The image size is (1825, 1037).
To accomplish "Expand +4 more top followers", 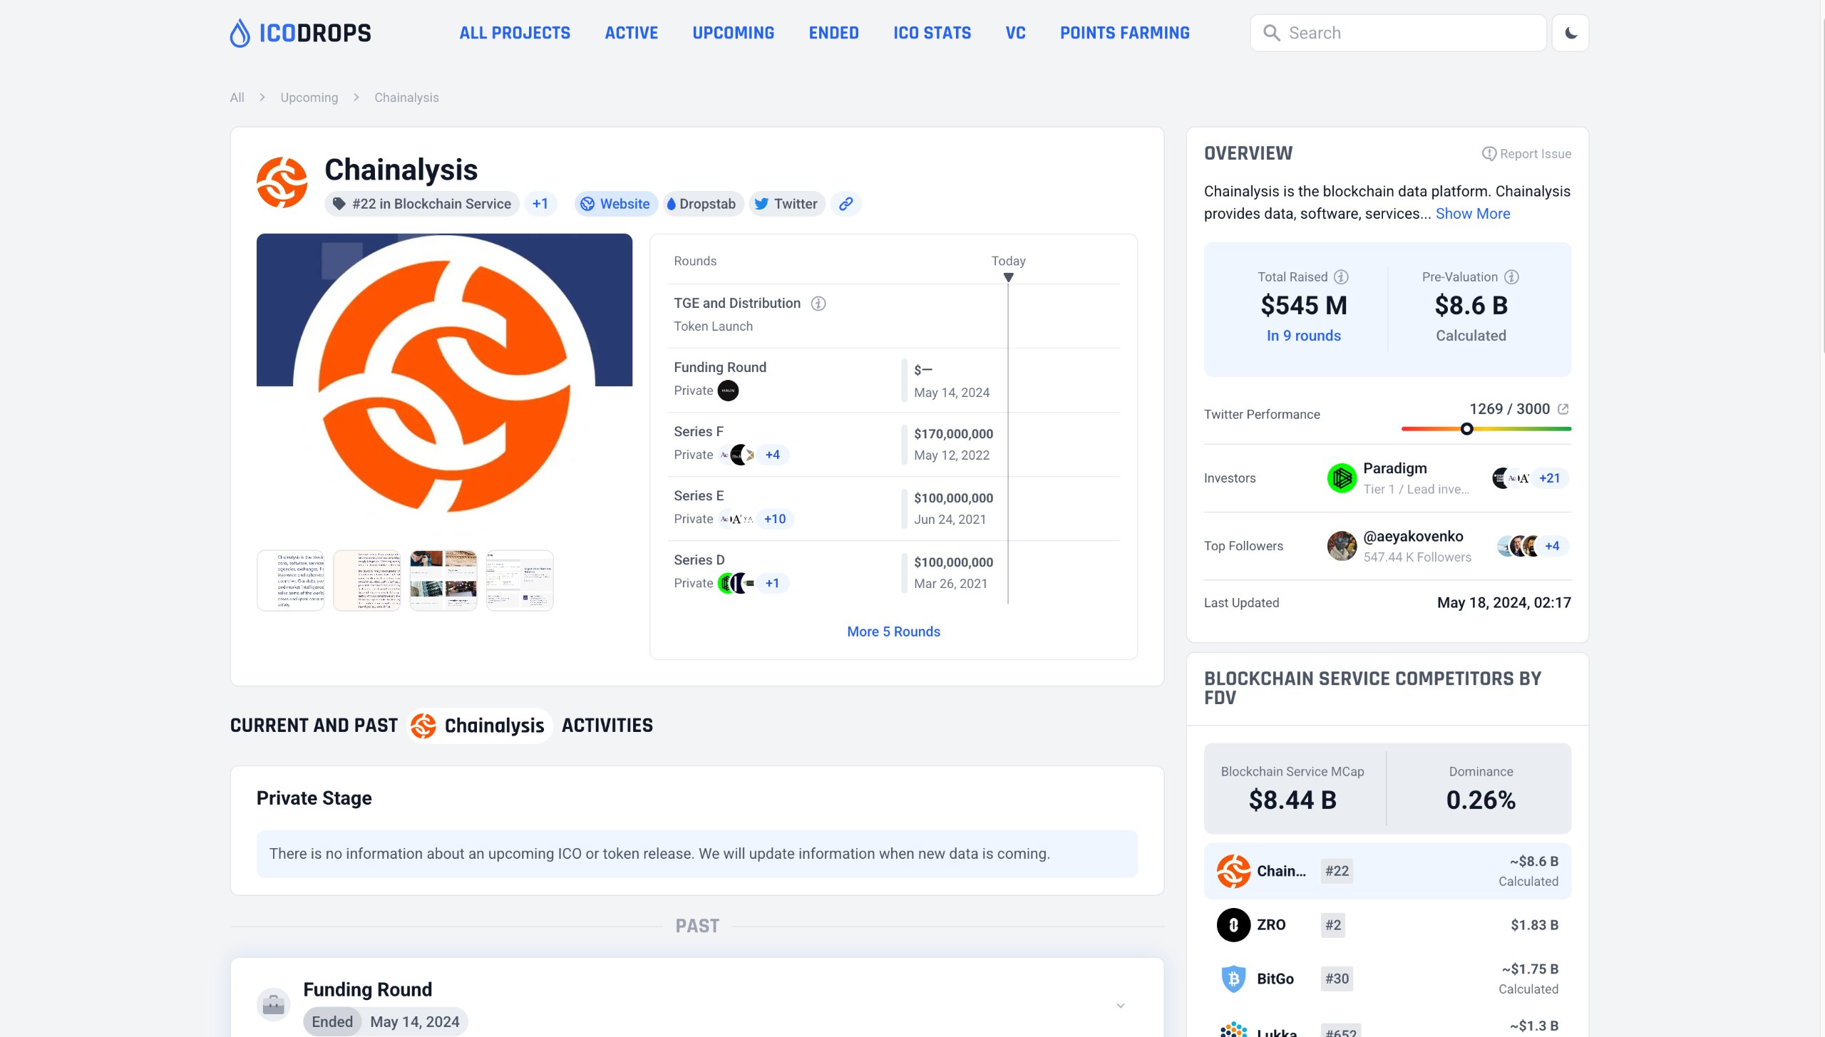I will pyautogui.click(x=1552, y=546).
